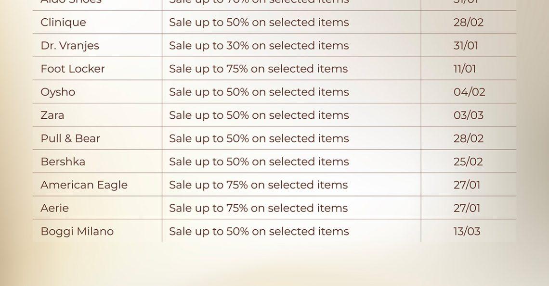549x286 pixels.
Task: Click the Clinique store name
Action: click(x=63, y=23)
